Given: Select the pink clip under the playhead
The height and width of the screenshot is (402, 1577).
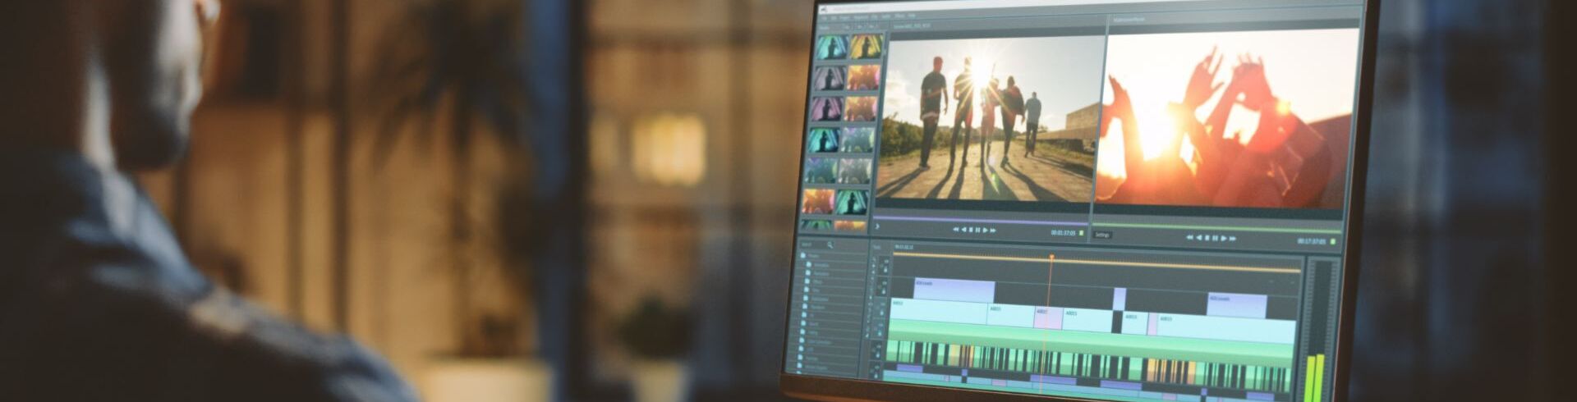Looking at the screenshot, I should coord(1048,319).
